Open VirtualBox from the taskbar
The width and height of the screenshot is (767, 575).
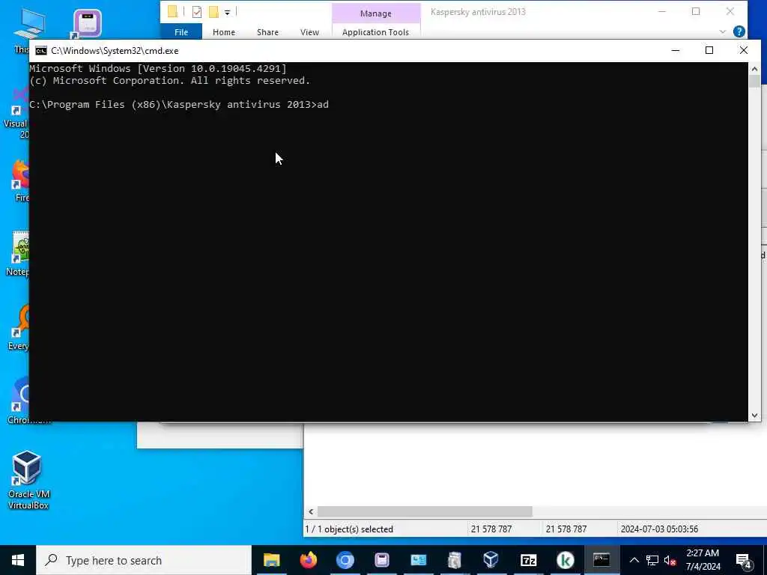pyautogui.click(x=491, y=560)
